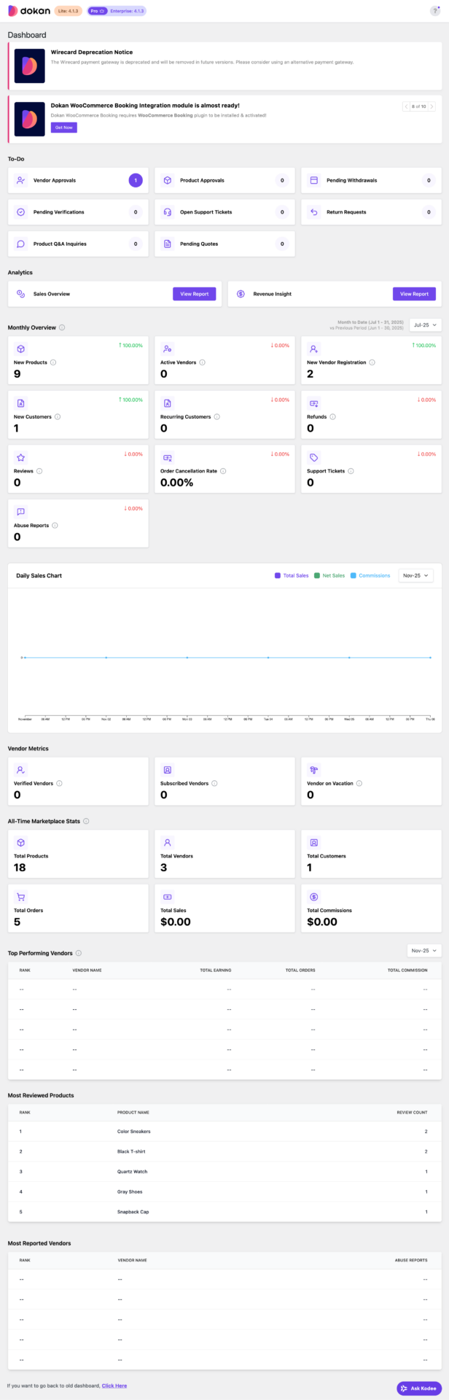The image size is (449, 1400).
Task: Select the Product Approvals box icon
Action: (166, 180)
